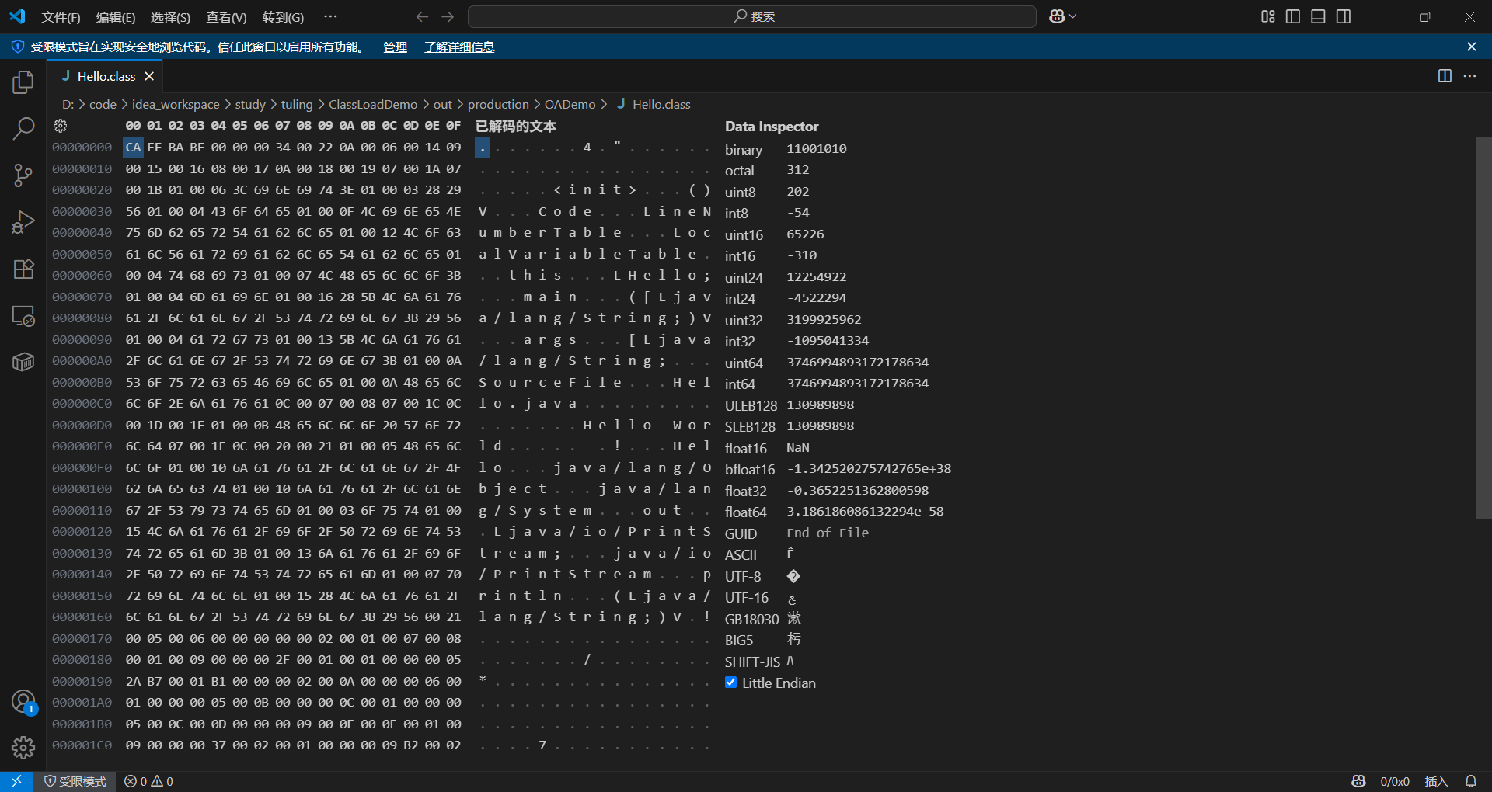The image size is (1492, 792).
Task: Open the Source Control view
Action: click(x=23, y=175)
